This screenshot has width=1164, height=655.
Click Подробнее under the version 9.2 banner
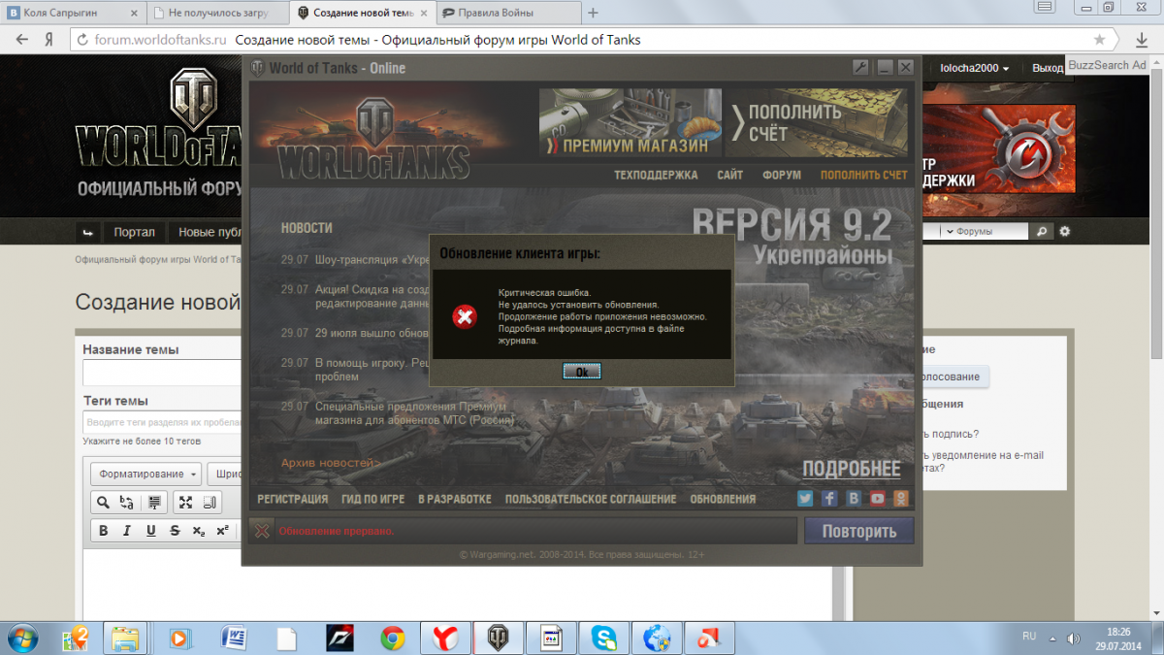(852, 470)
